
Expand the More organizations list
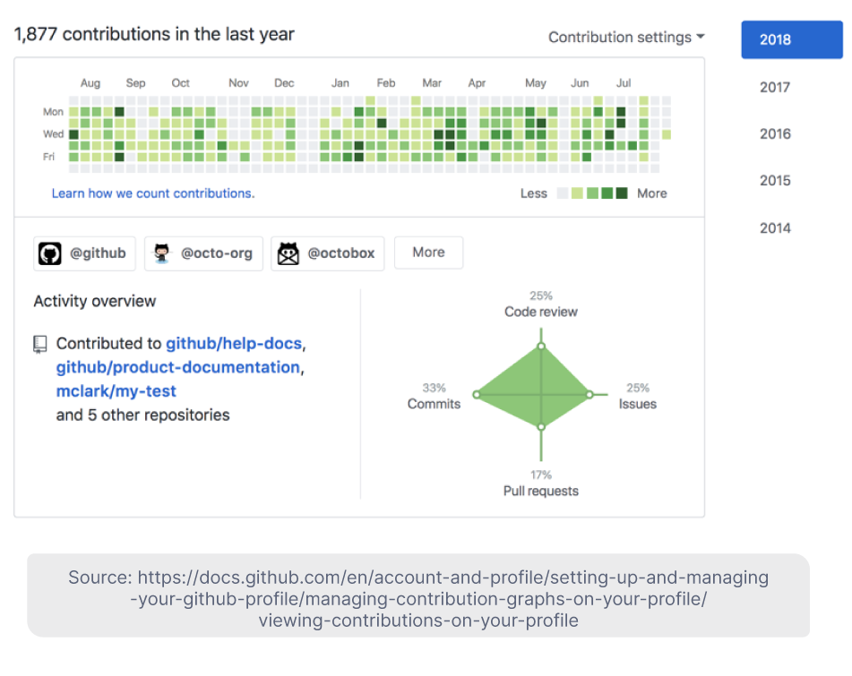click(x=428, y=252)
